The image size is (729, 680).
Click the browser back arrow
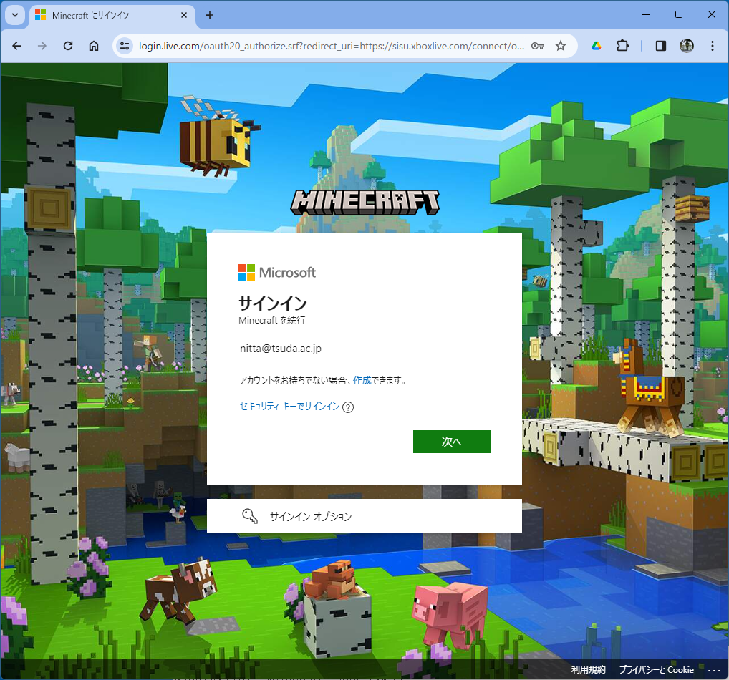(x=16, y=46)
